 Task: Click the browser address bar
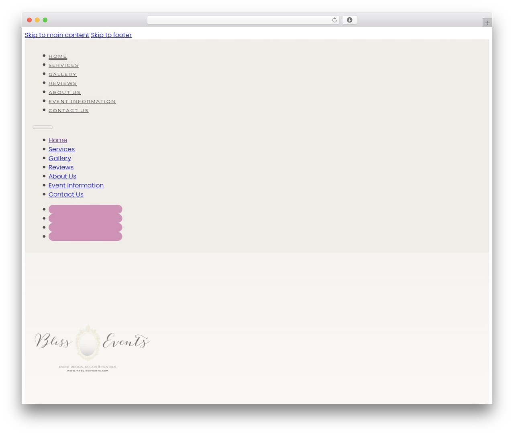pyautogui.click(x=243, y=20)
